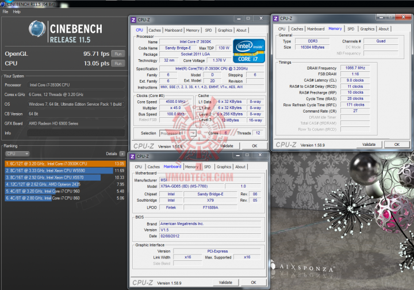This screenshot has width=414, height=290.
Task: Open the Processor Selection dropdown
Action: [x=178, y=133]
